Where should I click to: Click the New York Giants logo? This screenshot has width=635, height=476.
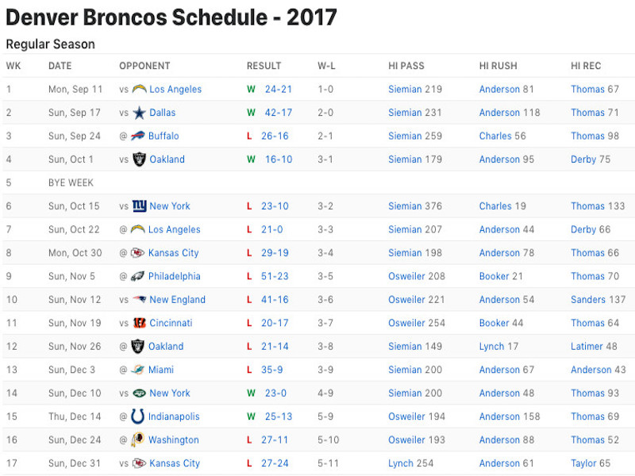pyautogui.click(x=139, y=206)
